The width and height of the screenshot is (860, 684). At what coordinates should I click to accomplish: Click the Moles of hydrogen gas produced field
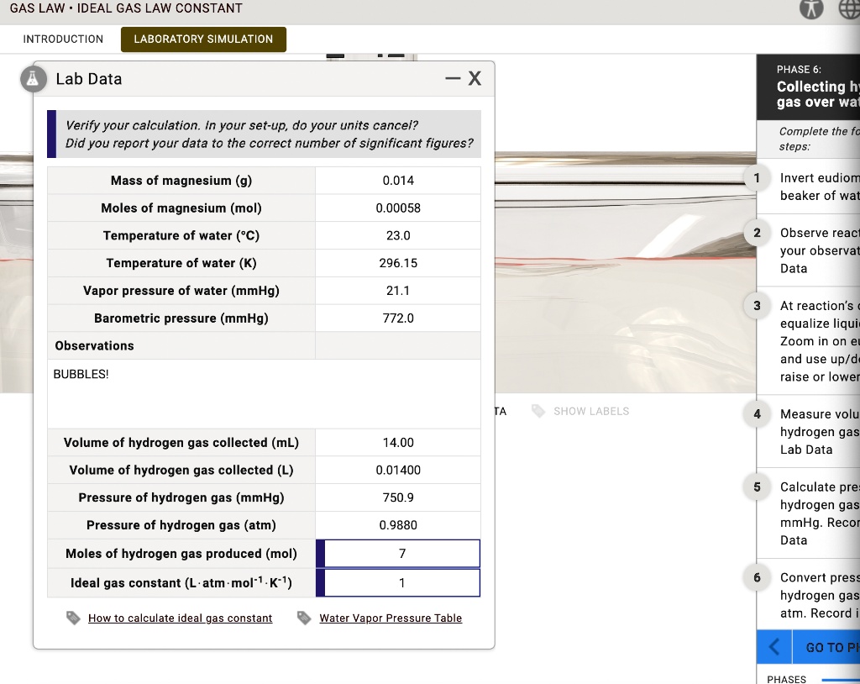[x=401, y=554]
